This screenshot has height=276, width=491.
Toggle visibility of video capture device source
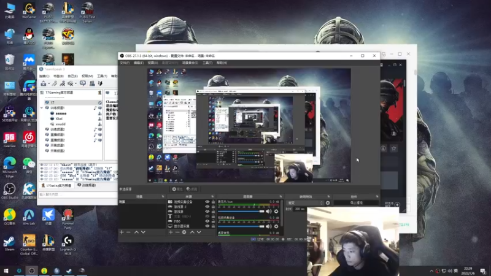(207, 202)
